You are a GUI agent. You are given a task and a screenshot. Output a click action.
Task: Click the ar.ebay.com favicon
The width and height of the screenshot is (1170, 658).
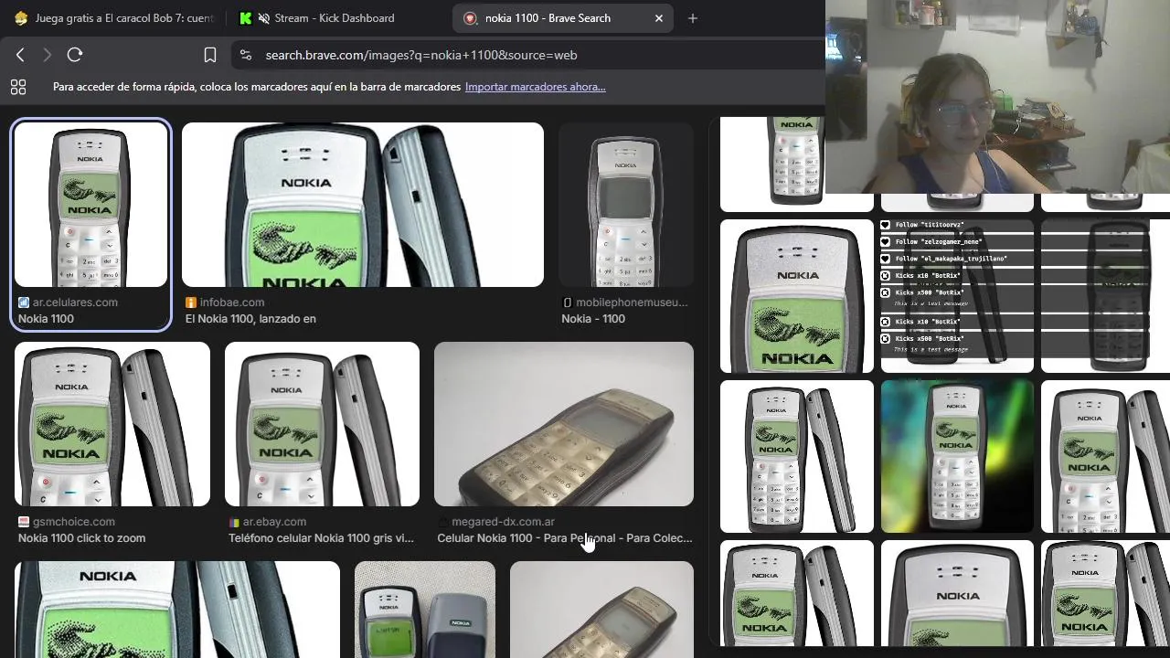tap(234, 522)
